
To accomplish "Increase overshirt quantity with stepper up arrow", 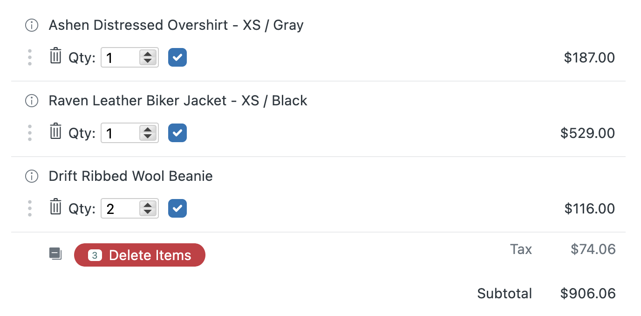I will click(x=148, y=54).
